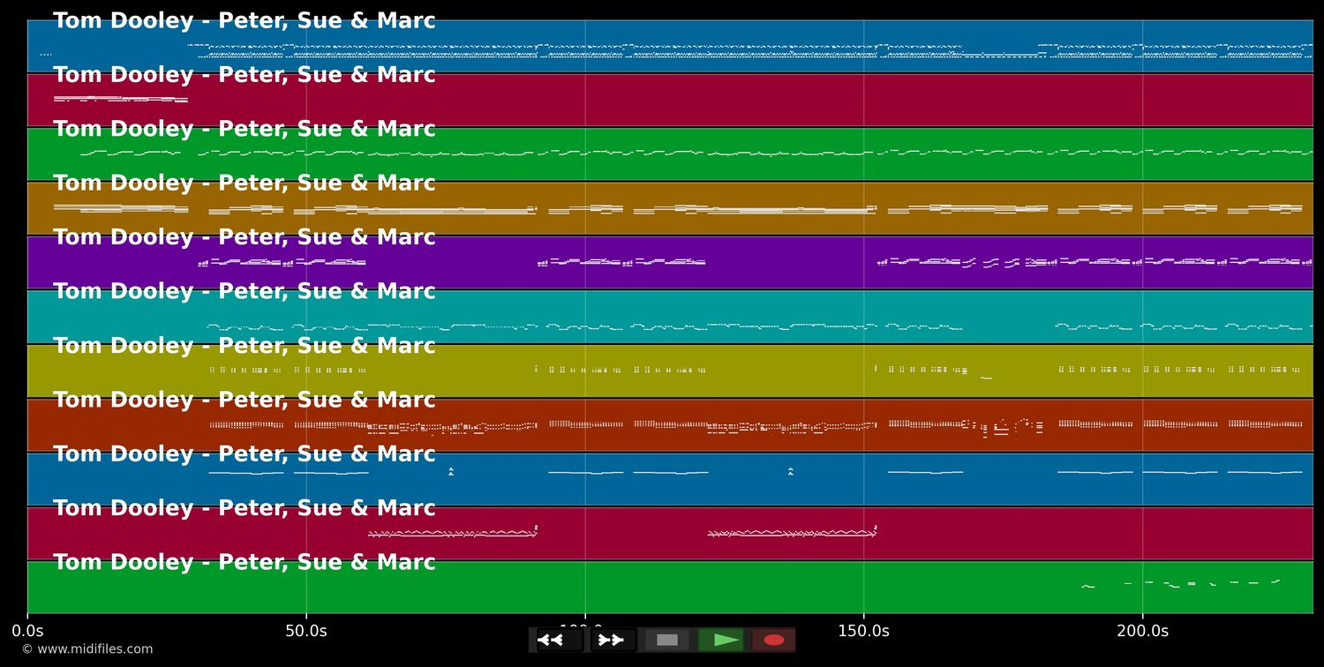The image size is (1324, 667).
Task: Stop playback with the gray square button
Action: point(667,640)
